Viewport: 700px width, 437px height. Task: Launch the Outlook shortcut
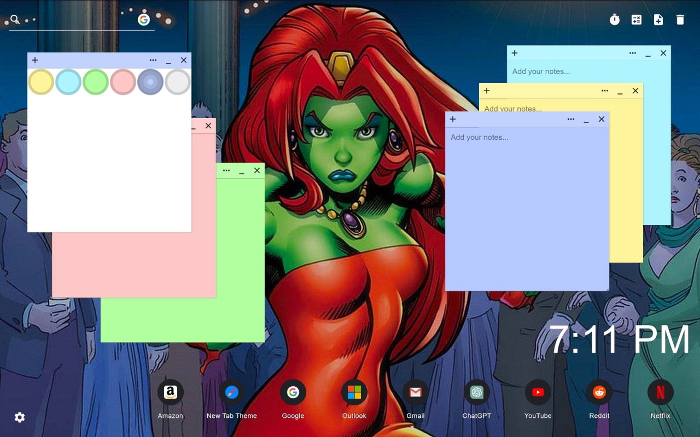tap(354, 392)
